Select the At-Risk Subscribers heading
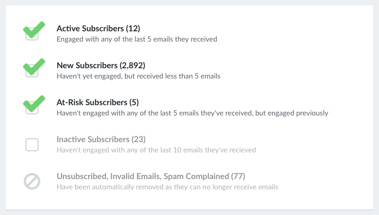The height and width of the screenshot is (215, 379). [98, 103]
